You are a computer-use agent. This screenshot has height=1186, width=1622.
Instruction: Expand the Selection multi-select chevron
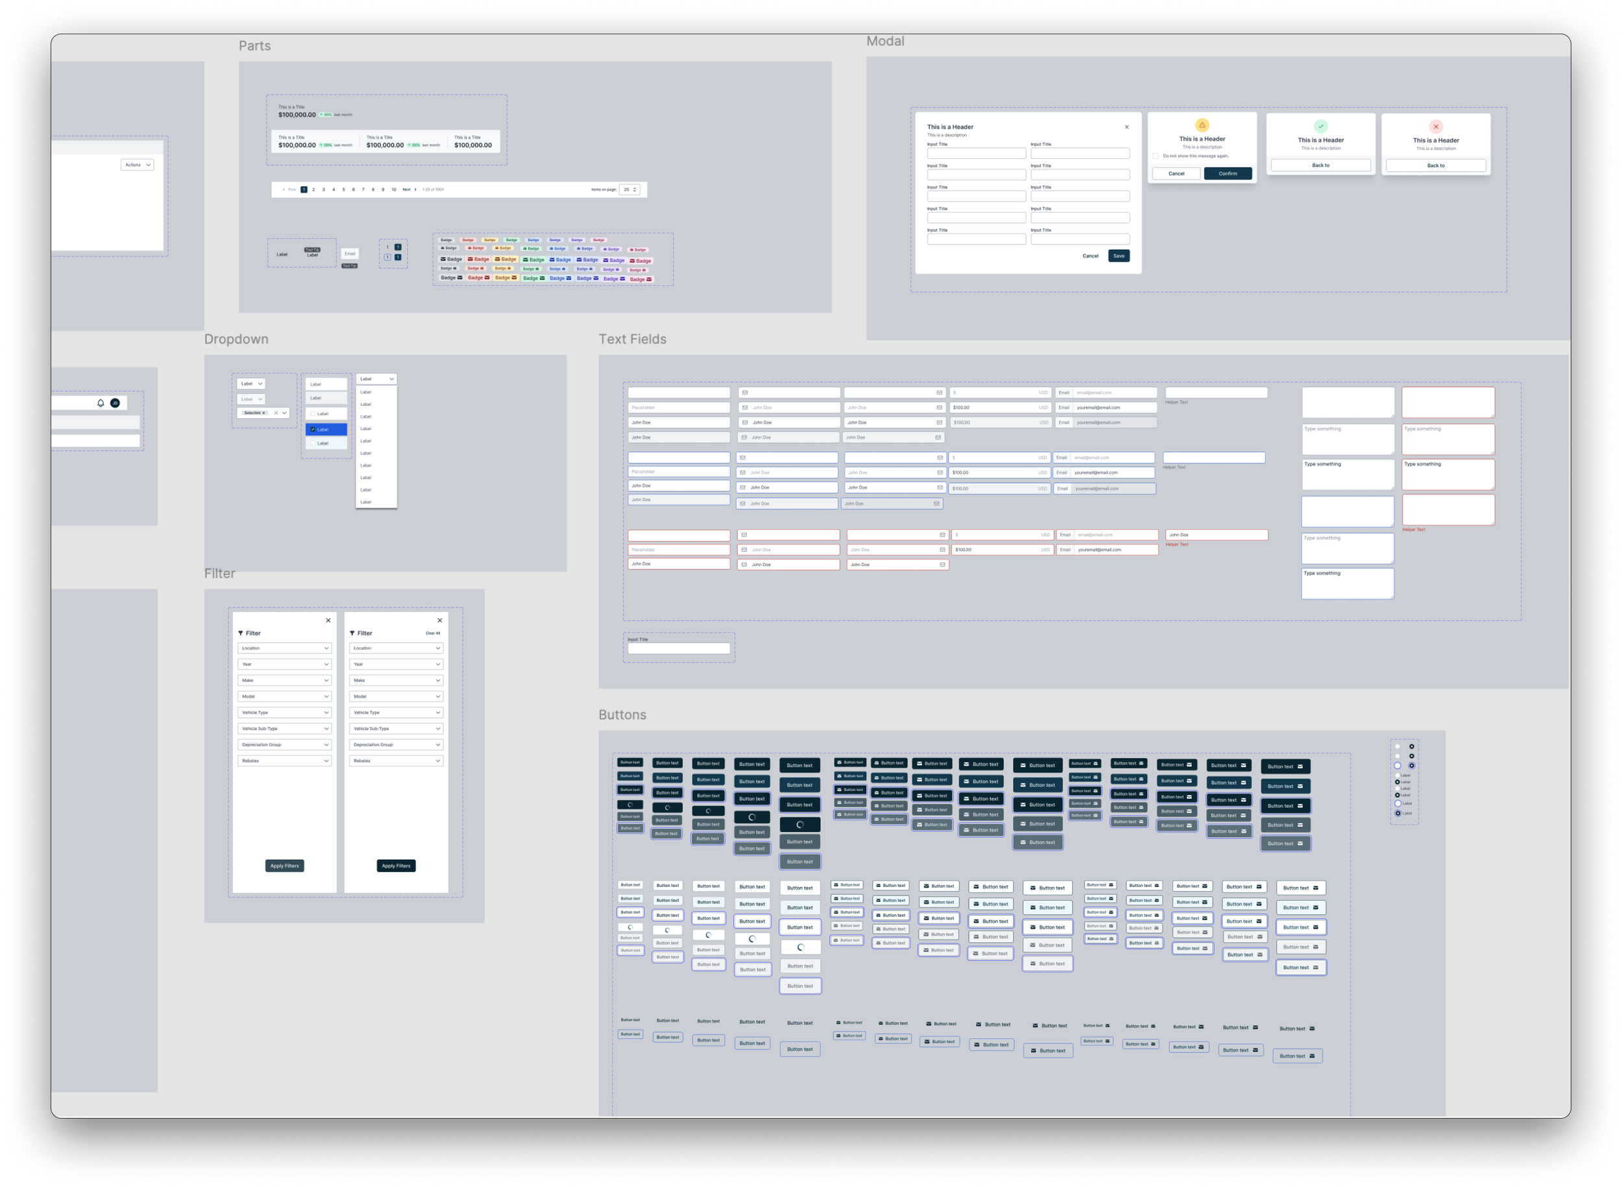(284, 413)
